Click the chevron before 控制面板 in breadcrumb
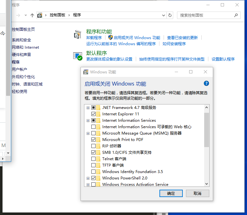 pyautogui.click(x=46, y=15)
